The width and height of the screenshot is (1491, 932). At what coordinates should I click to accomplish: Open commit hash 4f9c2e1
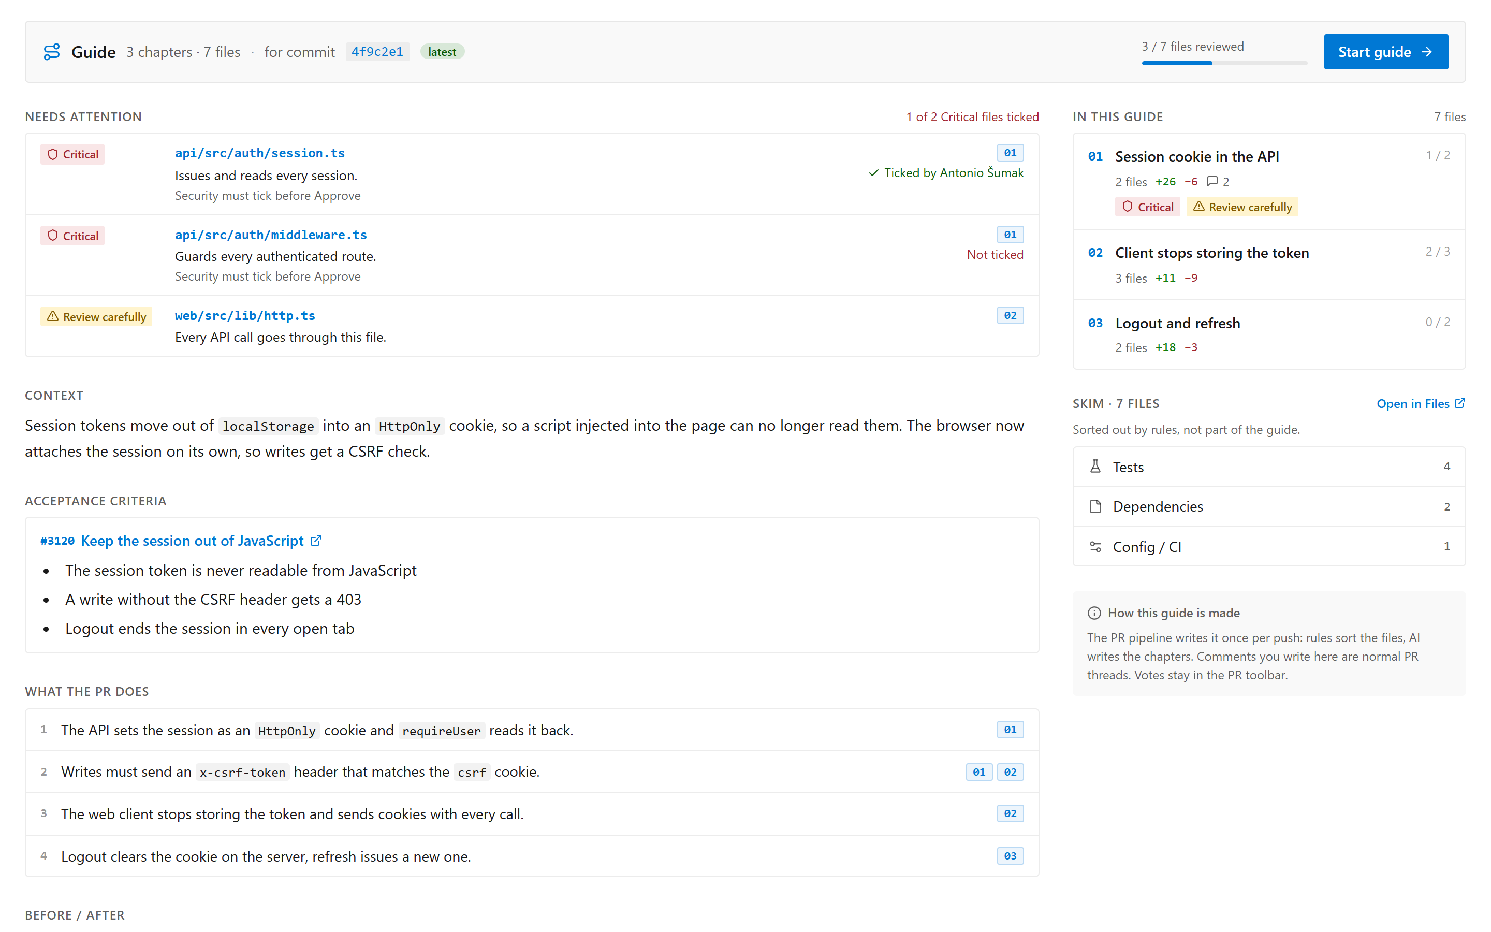pyautogui.click(x=377, y=52)
